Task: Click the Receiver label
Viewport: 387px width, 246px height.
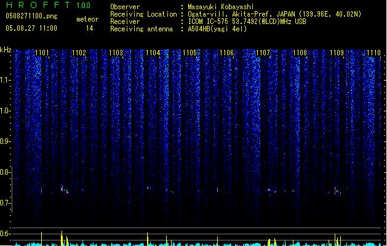Action: tap(125, 22)
